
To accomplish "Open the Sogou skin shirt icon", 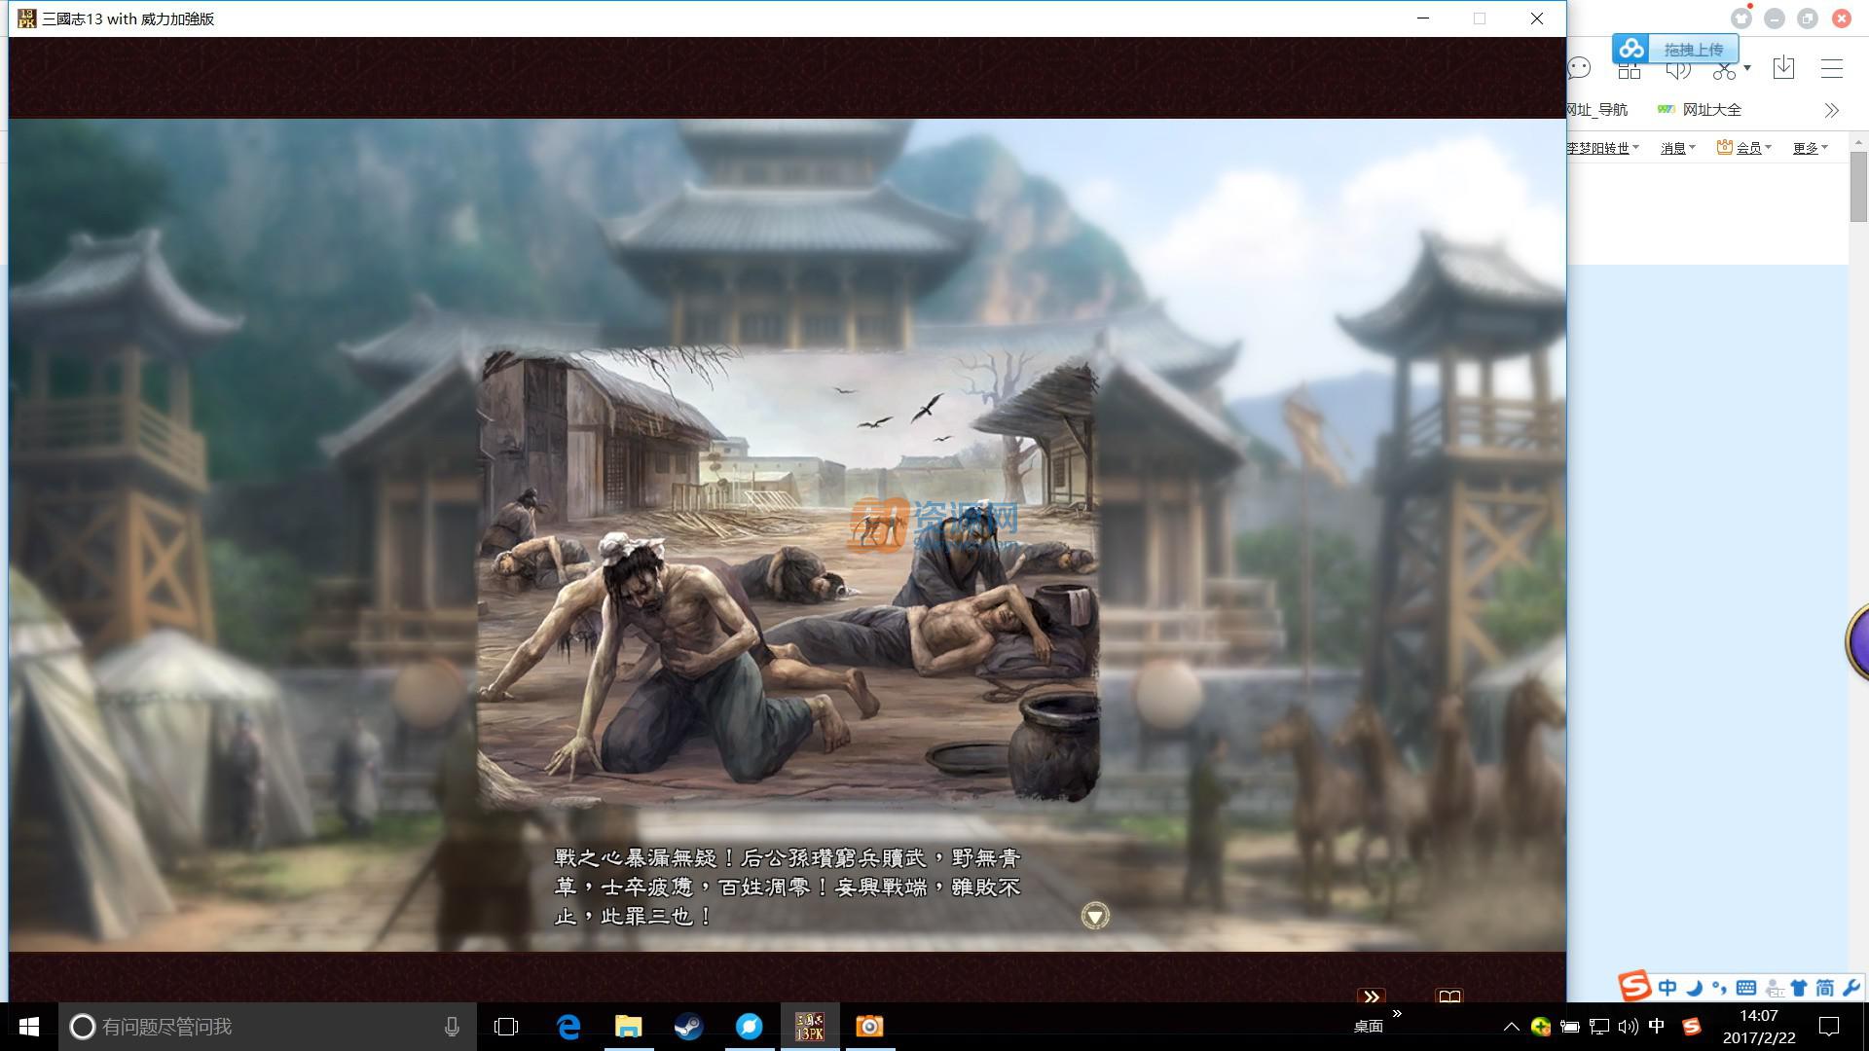I will pos(1799,988).
